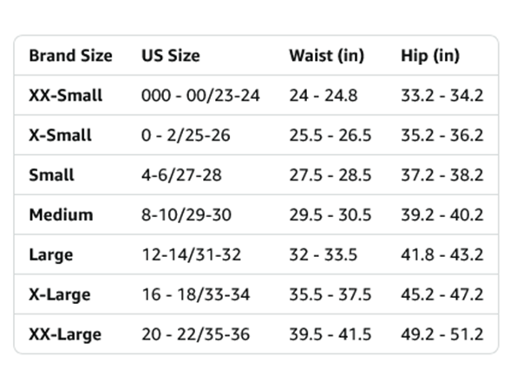Click waist value 24 - 24.8
The width and height of the screenshot is (510, 383).
pos(324,96)
